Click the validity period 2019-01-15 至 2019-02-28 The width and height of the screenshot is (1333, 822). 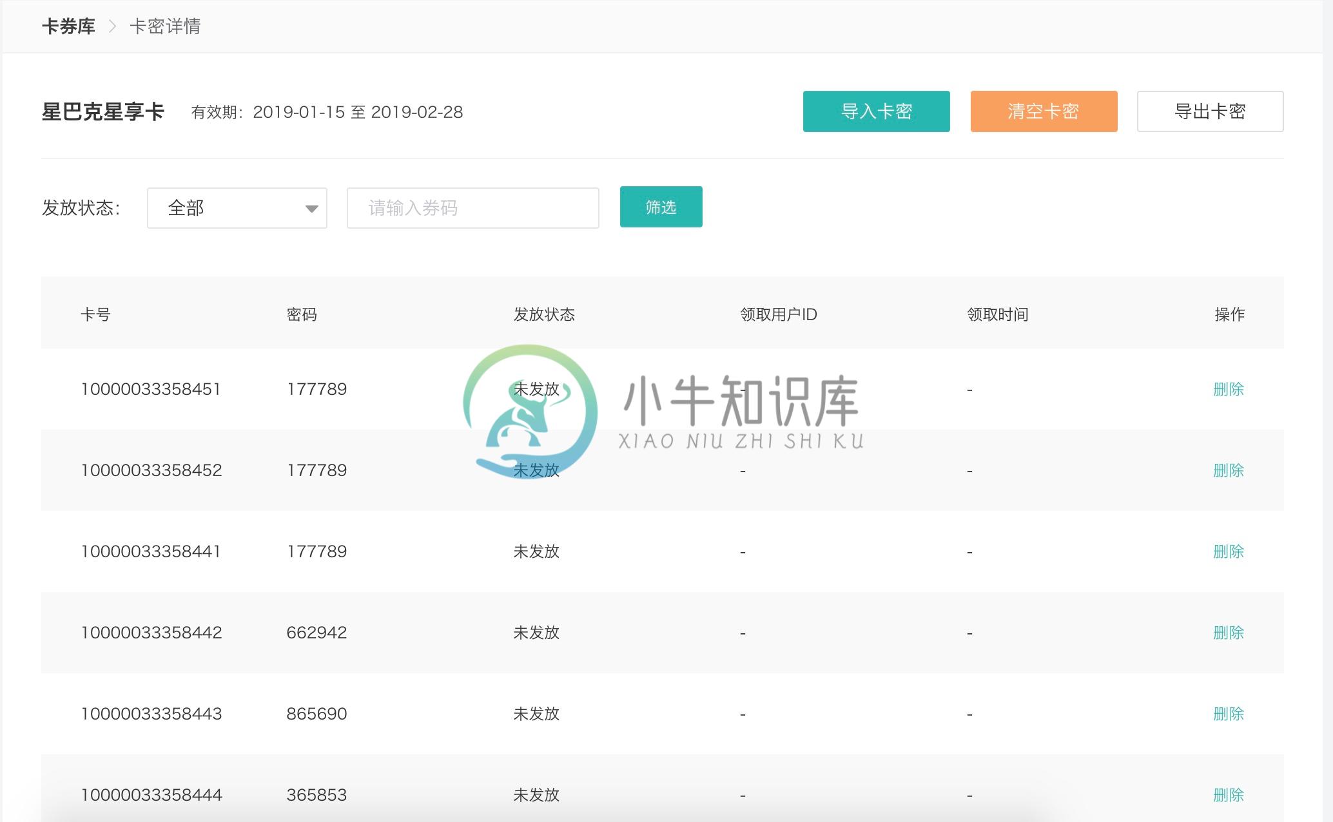pyautogui.click(x=358, y=112)
